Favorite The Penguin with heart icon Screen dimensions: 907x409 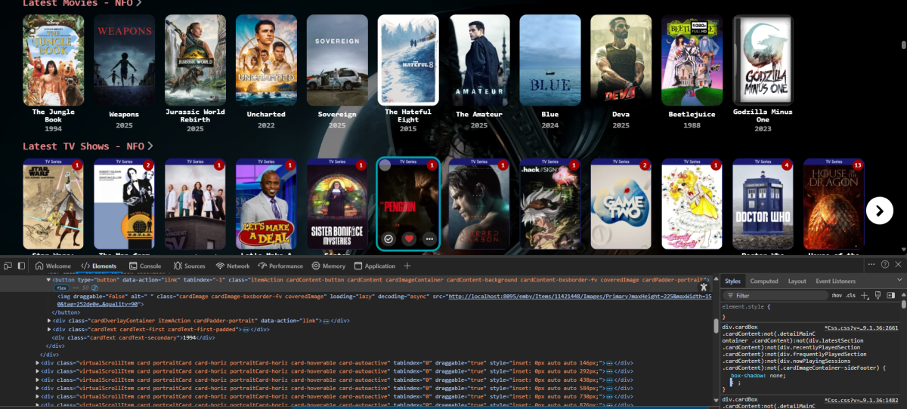409,238
